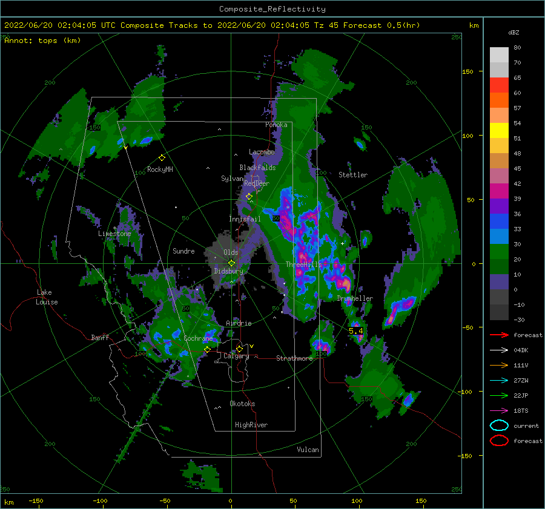Click the Calgary city label
This screenshot has height=509, width=545.
[x=236, y=356]
